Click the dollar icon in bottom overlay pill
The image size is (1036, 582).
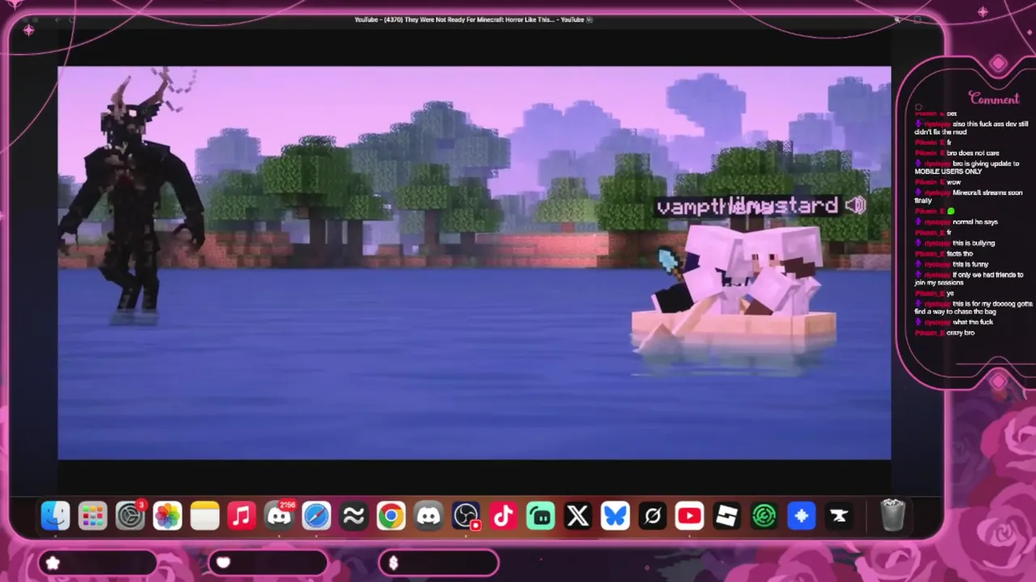[x=393, y=563]
